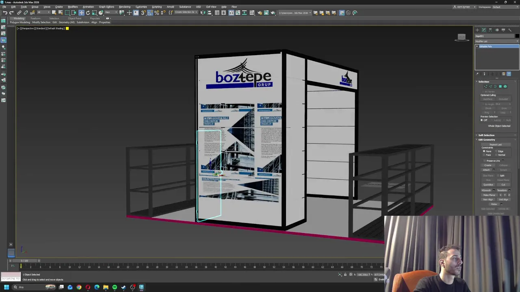
Task: Toggle the Split checkbox
Action: [498, 176]
